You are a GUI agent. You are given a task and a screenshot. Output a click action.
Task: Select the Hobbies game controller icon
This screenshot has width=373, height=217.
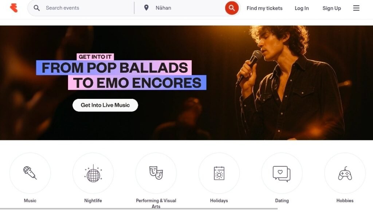(345, 173)
